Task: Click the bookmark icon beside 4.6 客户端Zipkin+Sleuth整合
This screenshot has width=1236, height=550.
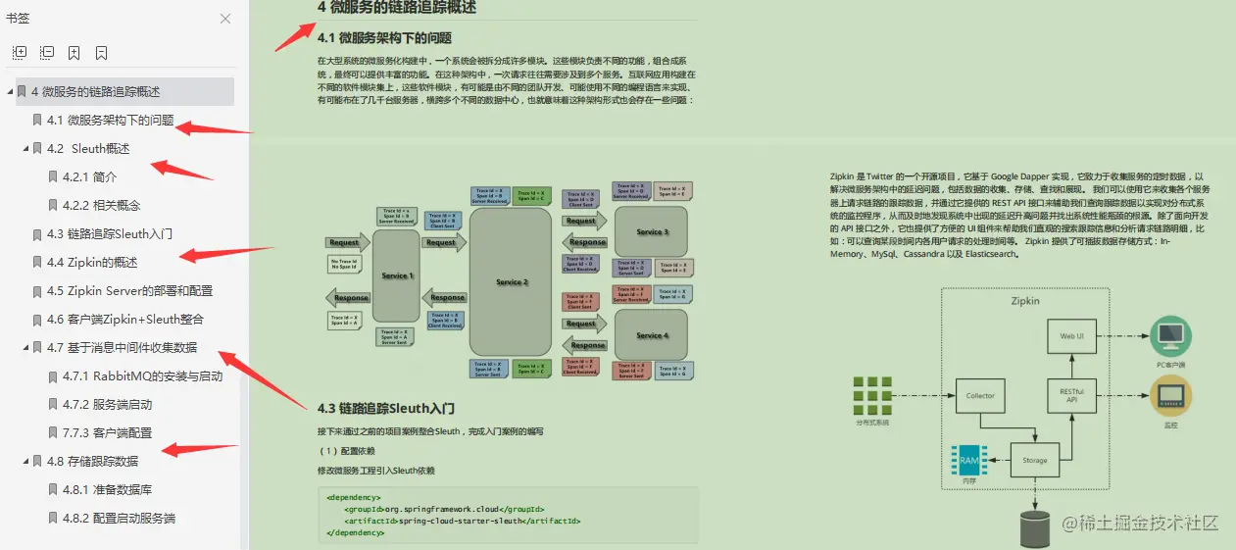Action: tap(37, 320)
